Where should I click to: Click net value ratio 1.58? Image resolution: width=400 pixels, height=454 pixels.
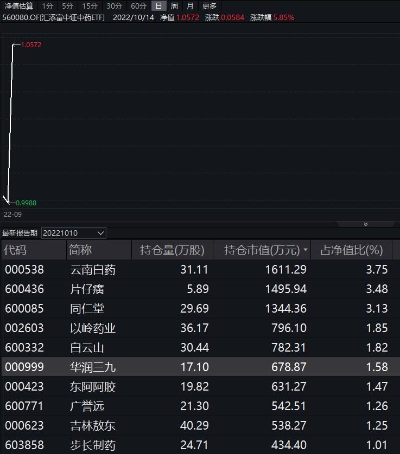[377, 367]
